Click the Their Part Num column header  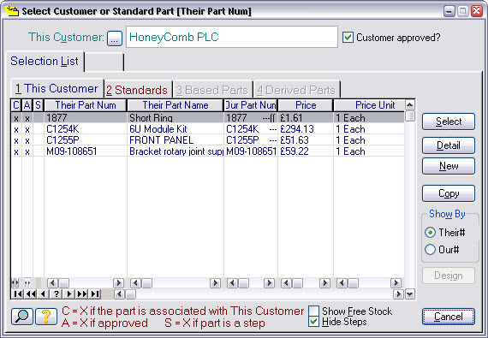click(x=86, y=105)
